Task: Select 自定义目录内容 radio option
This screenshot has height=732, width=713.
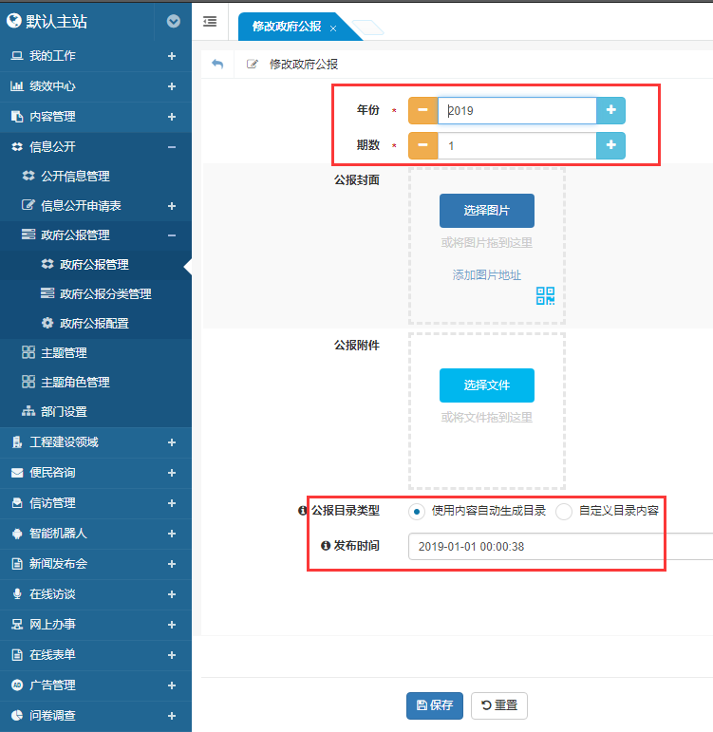Action: 564,511
